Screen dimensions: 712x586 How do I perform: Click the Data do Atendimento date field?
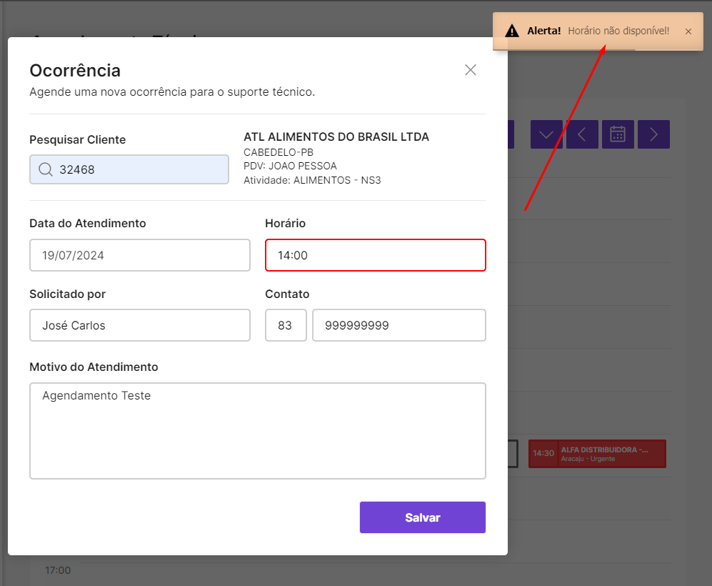140,255
